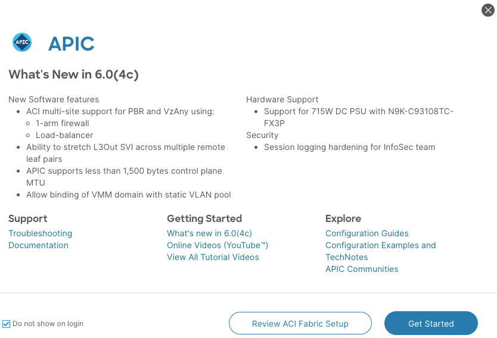Click the Do not show on login label
Viewport: 497px width, 338px height.
[x=48, y=324]
